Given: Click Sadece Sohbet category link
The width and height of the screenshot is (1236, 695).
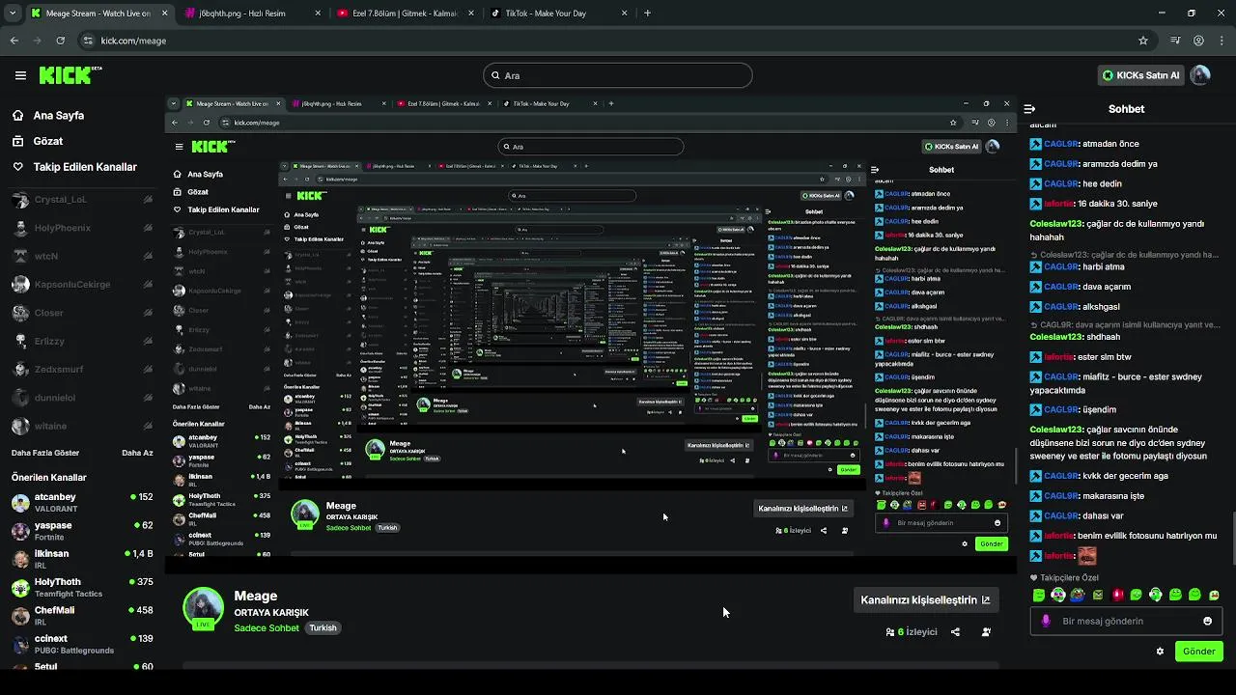Looking at the screenshot, I should pos(267,628).
